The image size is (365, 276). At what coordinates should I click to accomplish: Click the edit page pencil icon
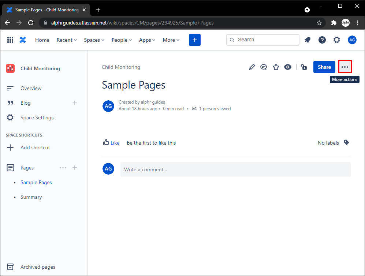[252, 67]
